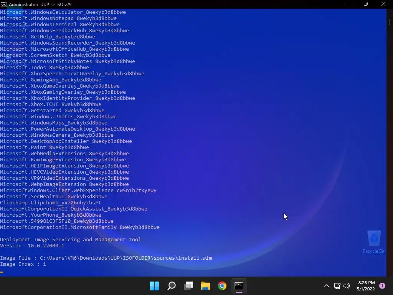Image resolution: width=393 pixels, height=295 pixels.
Task: Click the line 'Clipchamp.Clipchamp_yxz26nhyzhsrt'
Action: click(51, 203)
